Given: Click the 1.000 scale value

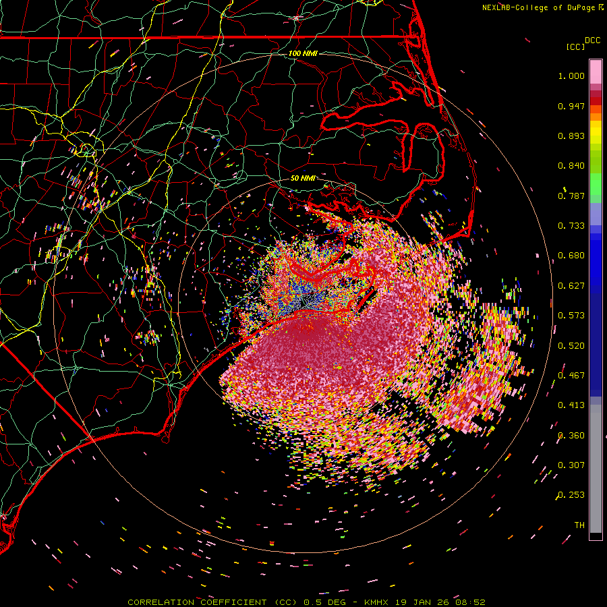Looking at the screenshot, I should click(x=571, y=76).
